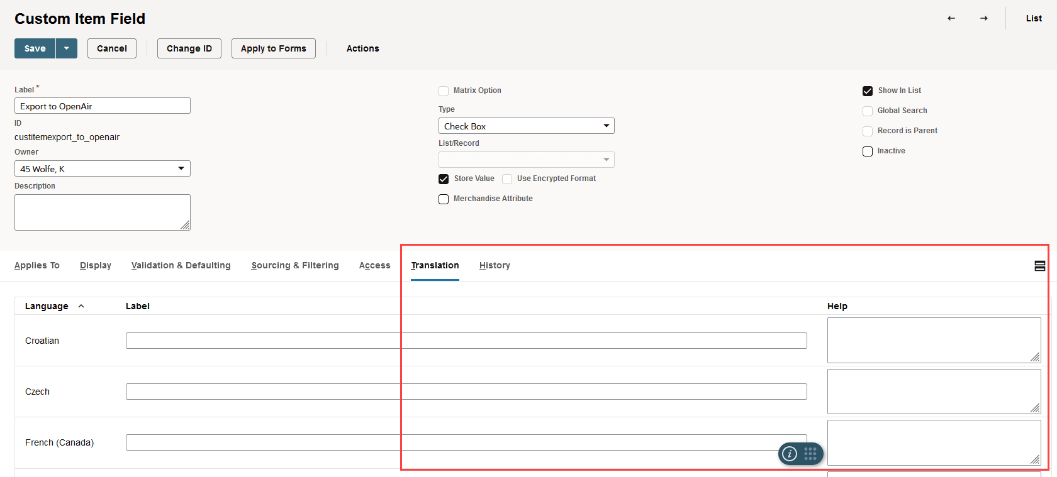Screen dimensions: 1057x477
Task: Switch to Sourcing & Filtering tab
Action: click(x=295, y=265)
